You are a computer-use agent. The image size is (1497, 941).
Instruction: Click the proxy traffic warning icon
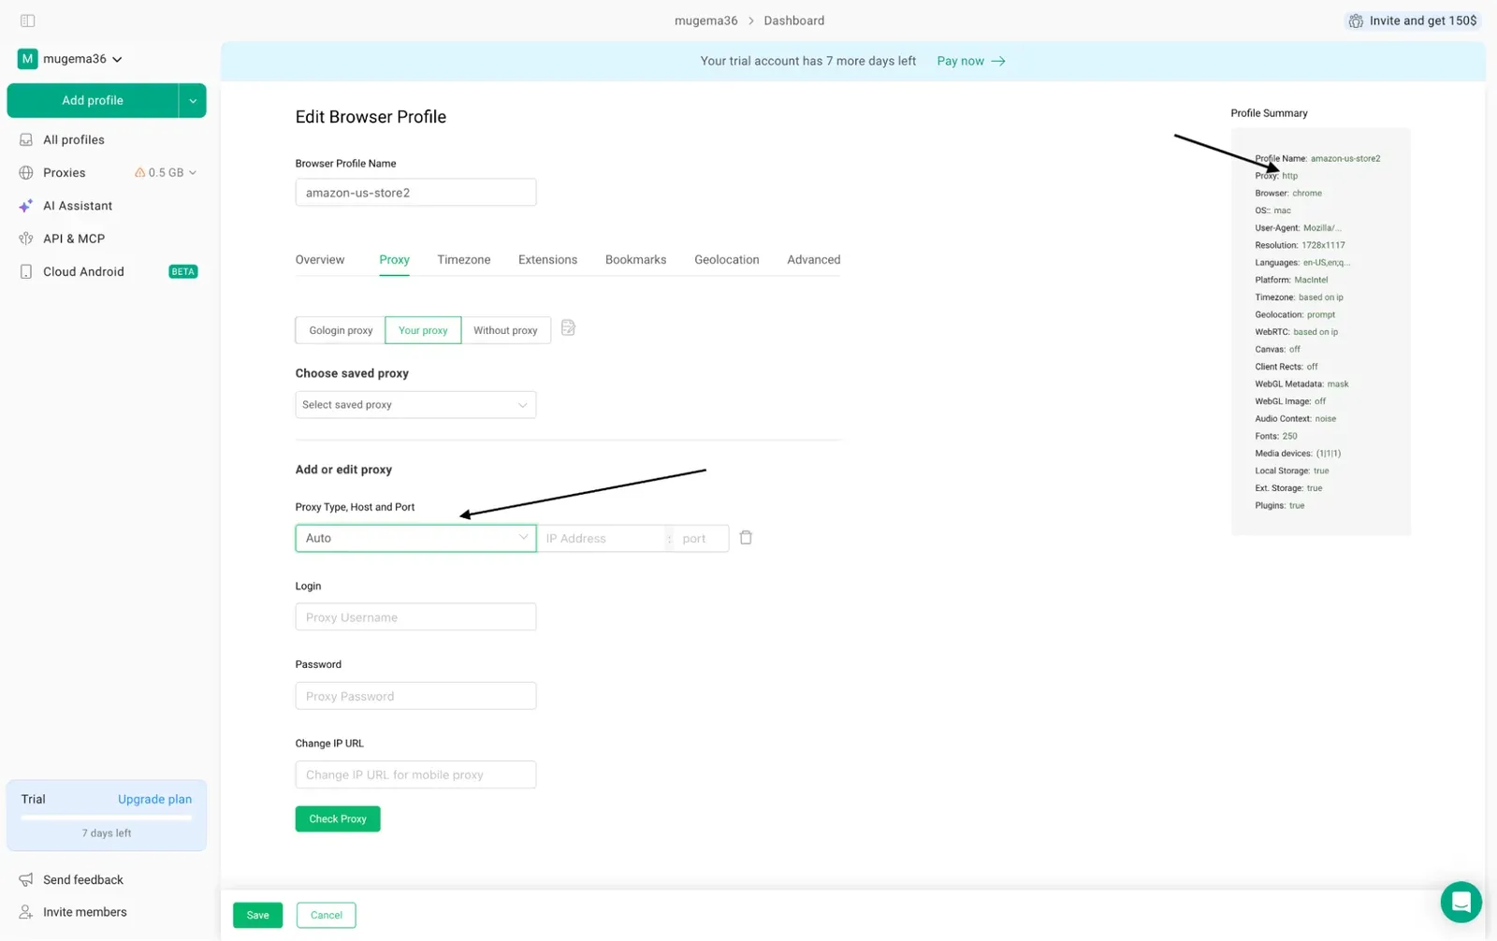[139, 173]
